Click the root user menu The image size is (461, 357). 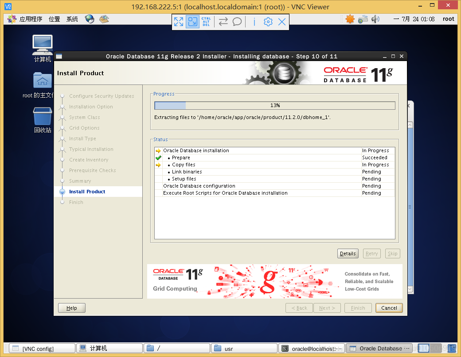[448, 19]
